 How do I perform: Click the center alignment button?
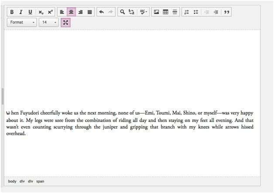[71, 12]
